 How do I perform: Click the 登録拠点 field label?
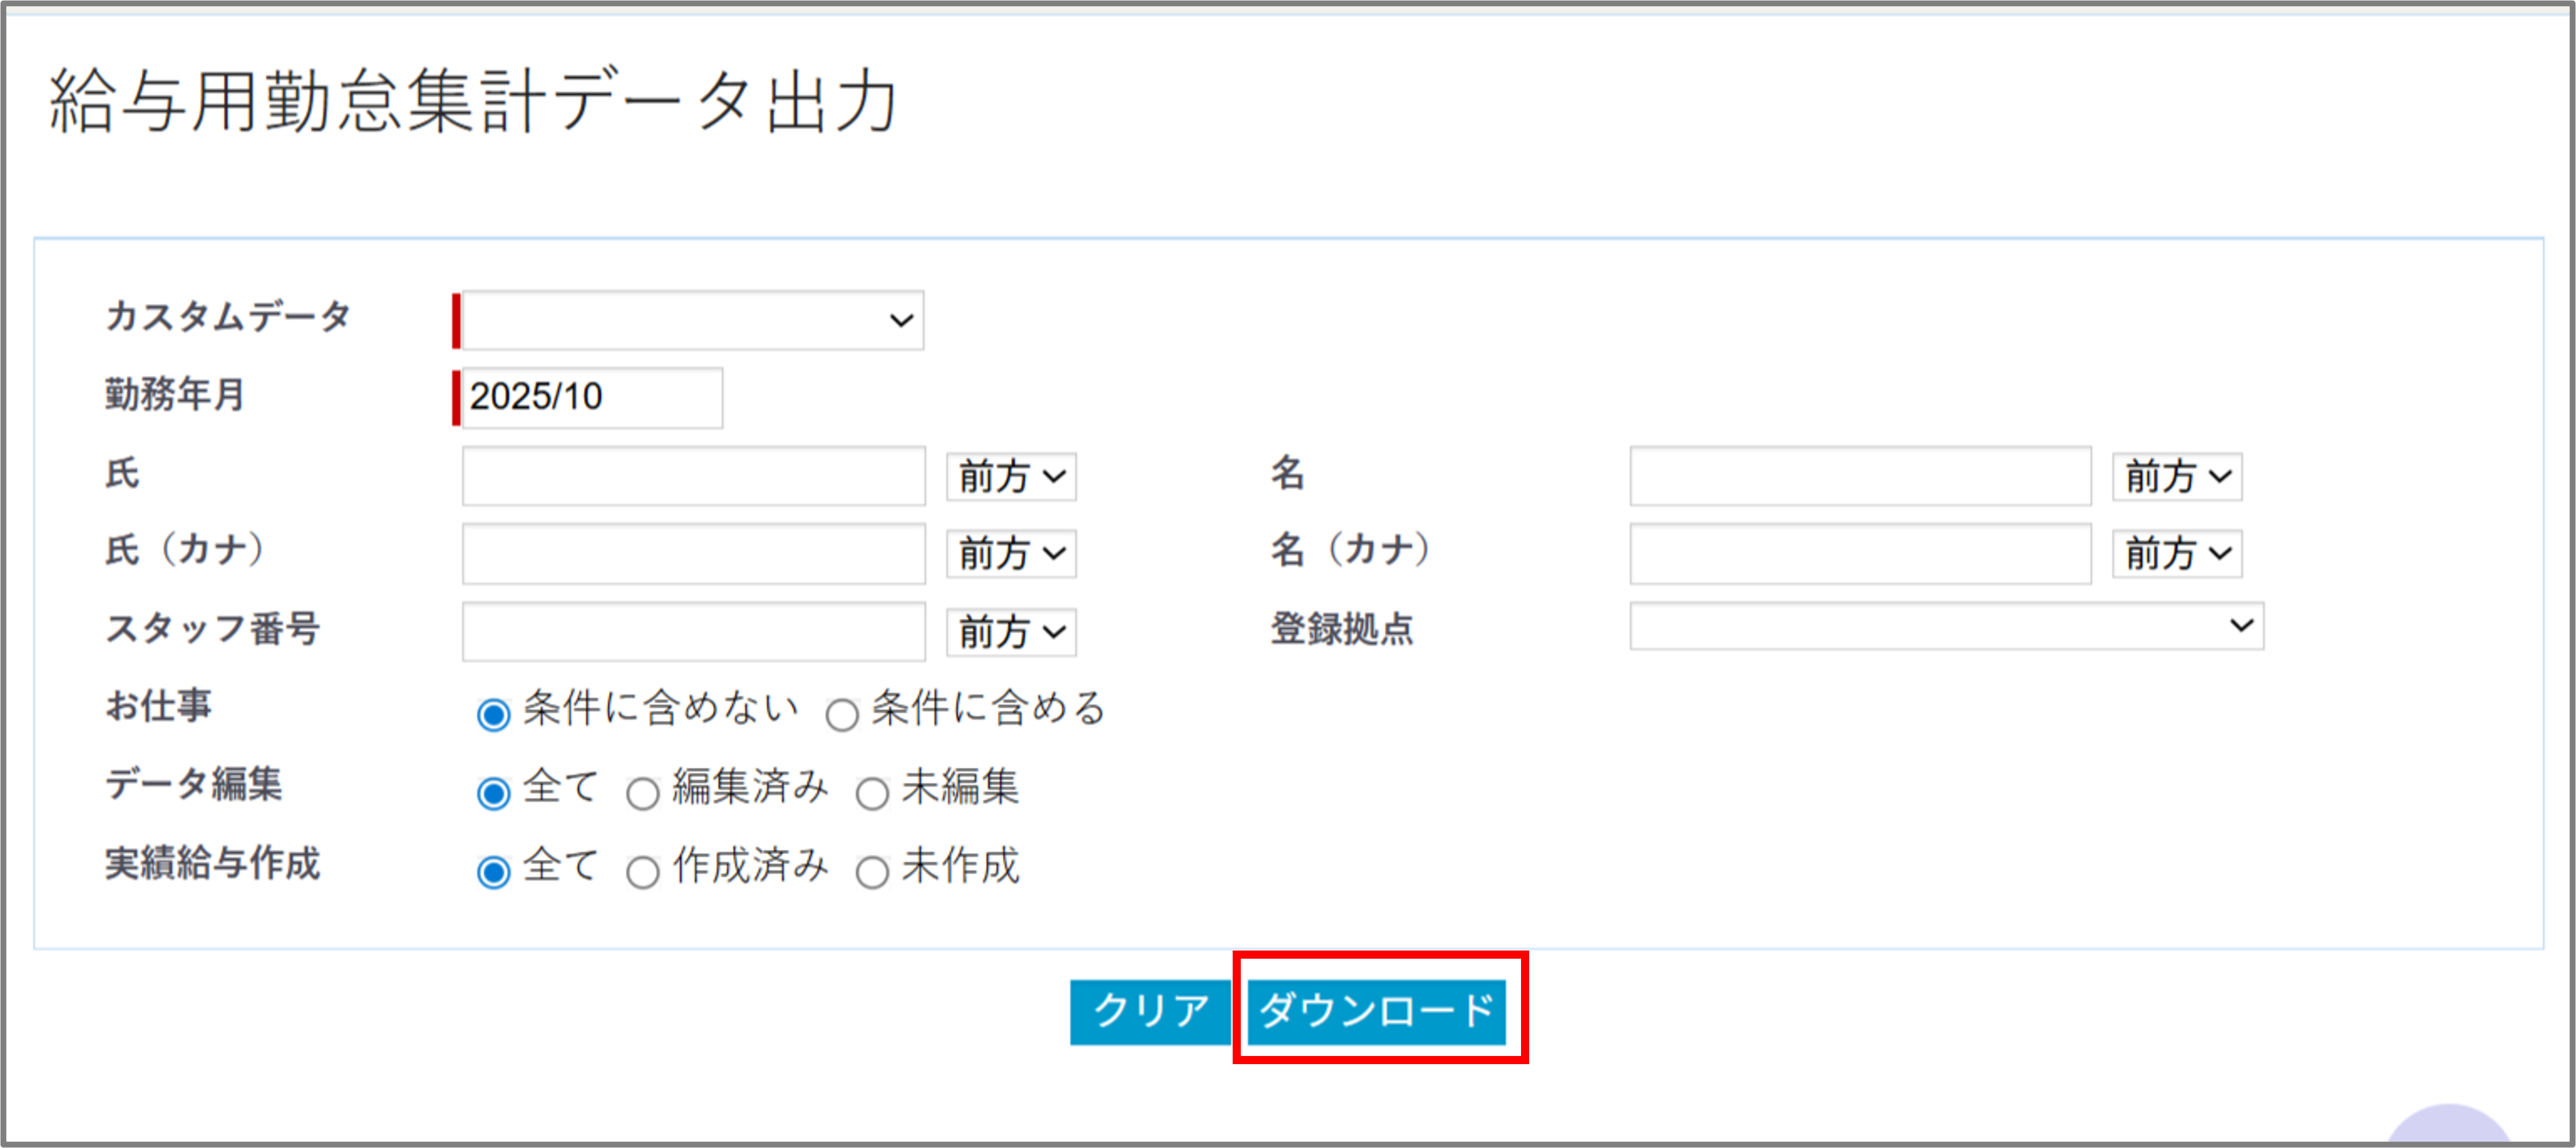[1342, 628]
